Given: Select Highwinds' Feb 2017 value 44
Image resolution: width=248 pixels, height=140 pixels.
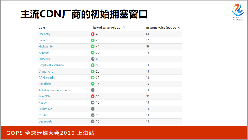Looking at the screenshot, I should point(98,47).
